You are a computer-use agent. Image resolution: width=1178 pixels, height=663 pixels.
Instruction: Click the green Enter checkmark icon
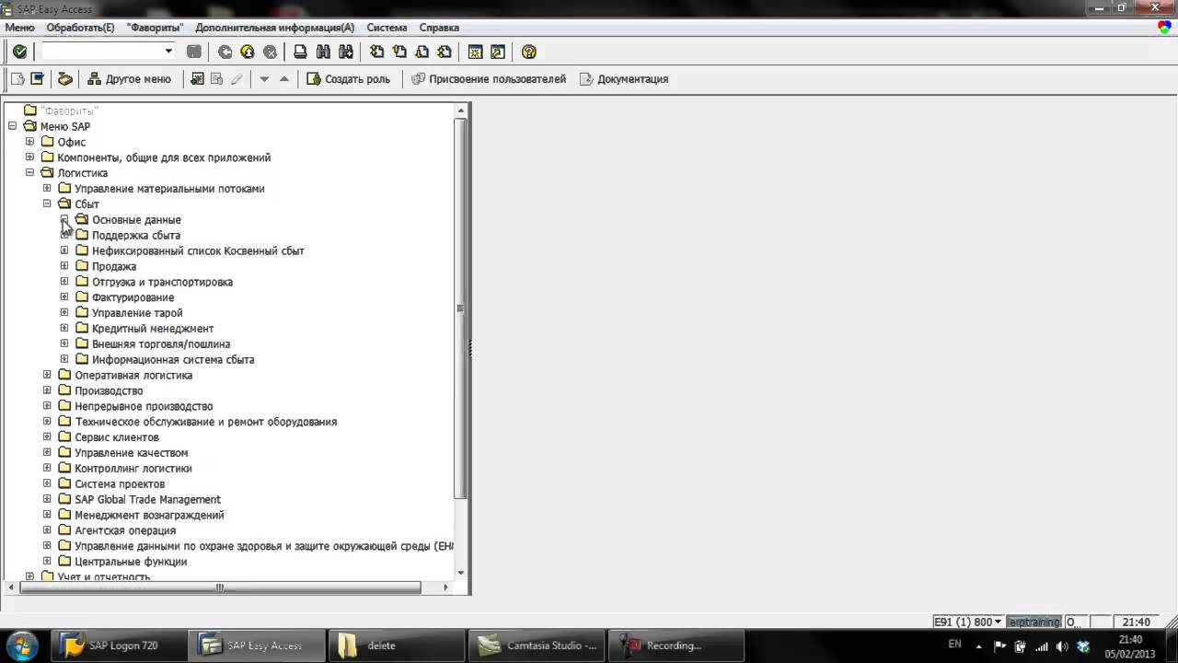point(19,52)
